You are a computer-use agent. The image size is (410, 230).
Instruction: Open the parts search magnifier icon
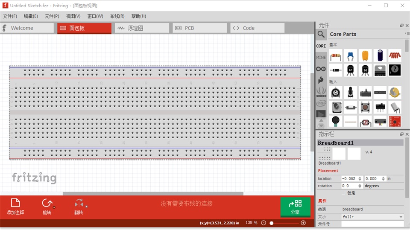tap(321, 34)
